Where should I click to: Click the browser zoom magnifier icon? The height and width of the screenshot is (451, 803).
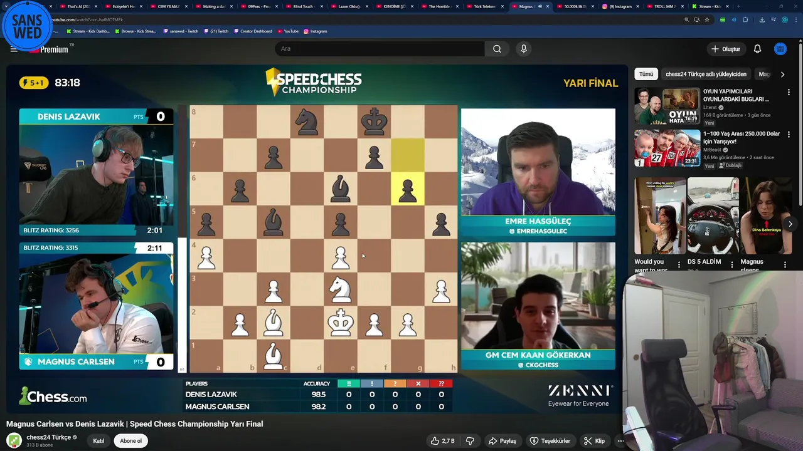point(687,19)
